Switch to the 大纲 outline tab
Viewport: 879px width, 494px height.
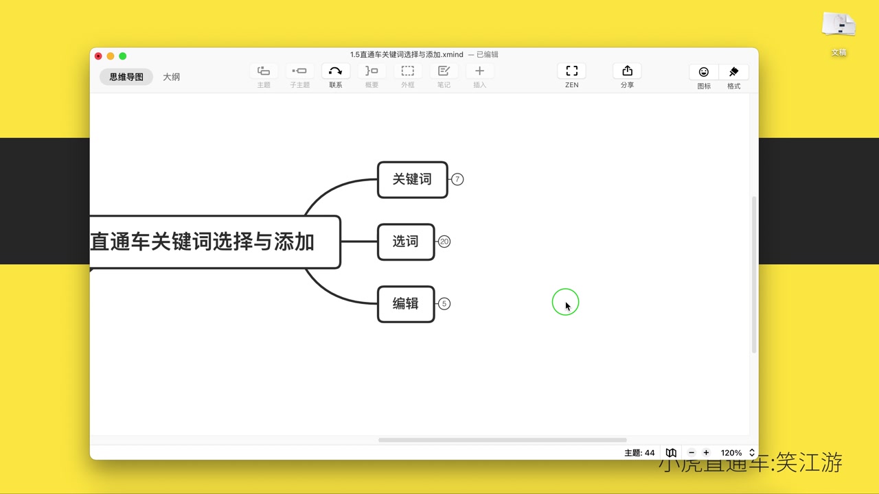[x=171, y=77]
